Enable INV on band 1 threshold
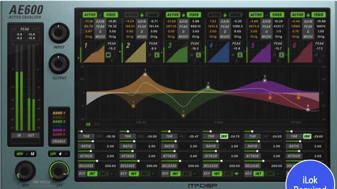 tap(99, 136)
